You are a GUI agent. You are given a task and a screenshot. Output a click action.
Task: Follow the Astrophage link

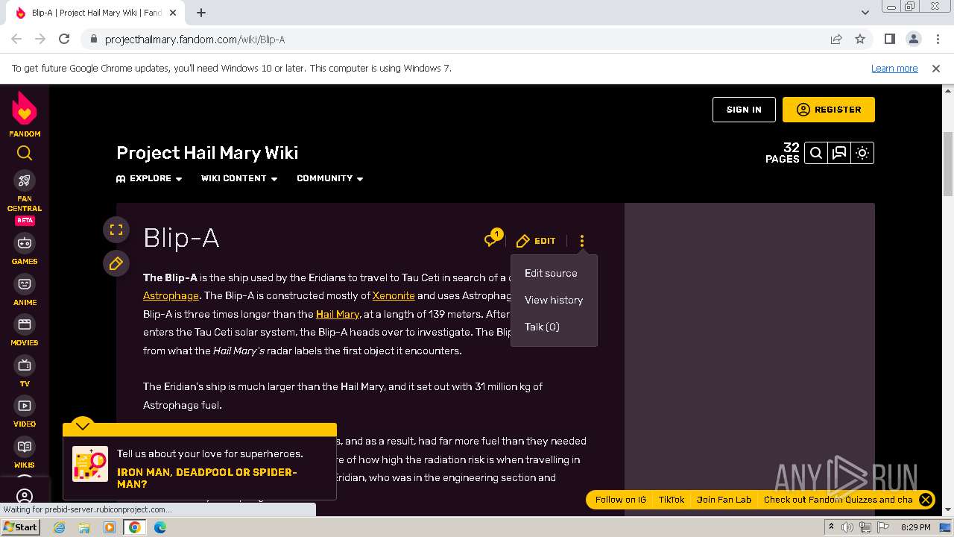(x=171, y=295)
